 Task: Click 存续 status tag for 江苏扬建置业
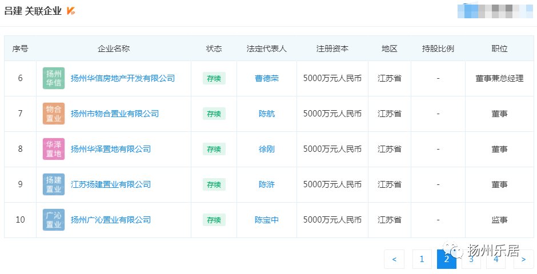214,184
